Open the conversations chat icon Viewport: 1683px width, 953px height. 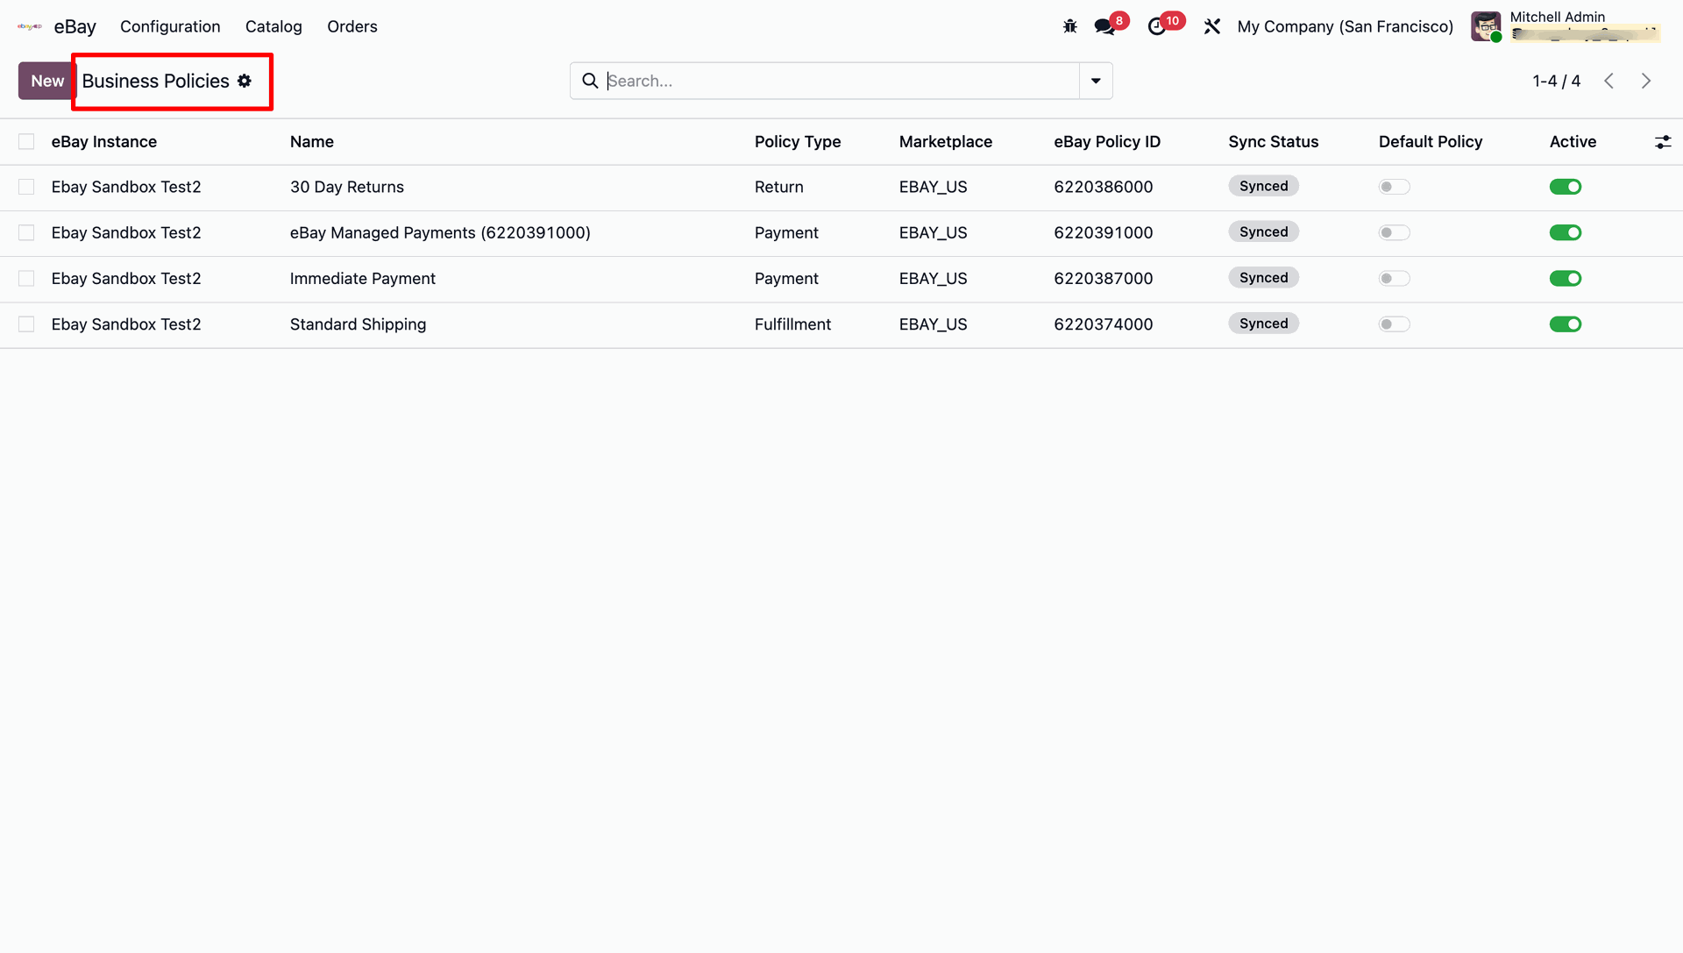[1104, 26]
